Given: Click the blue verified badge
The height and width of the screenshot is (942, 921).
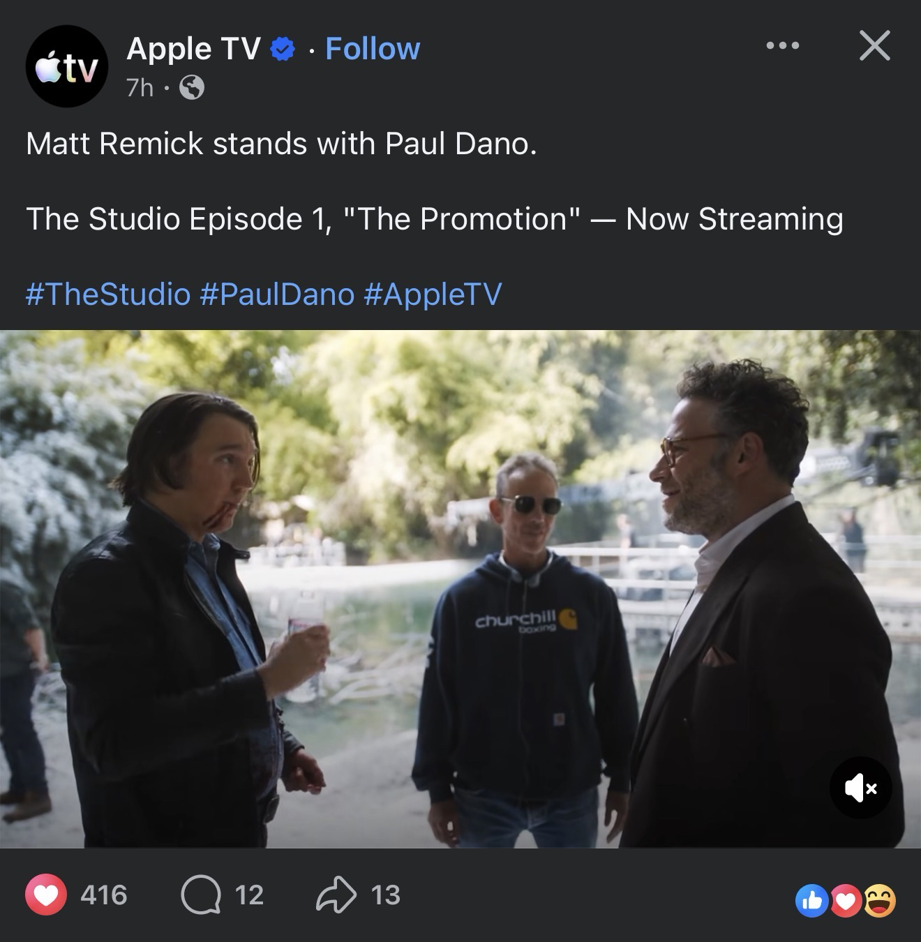Looking at the screenshot, I should pyautogui.click(x=282, y=50).
